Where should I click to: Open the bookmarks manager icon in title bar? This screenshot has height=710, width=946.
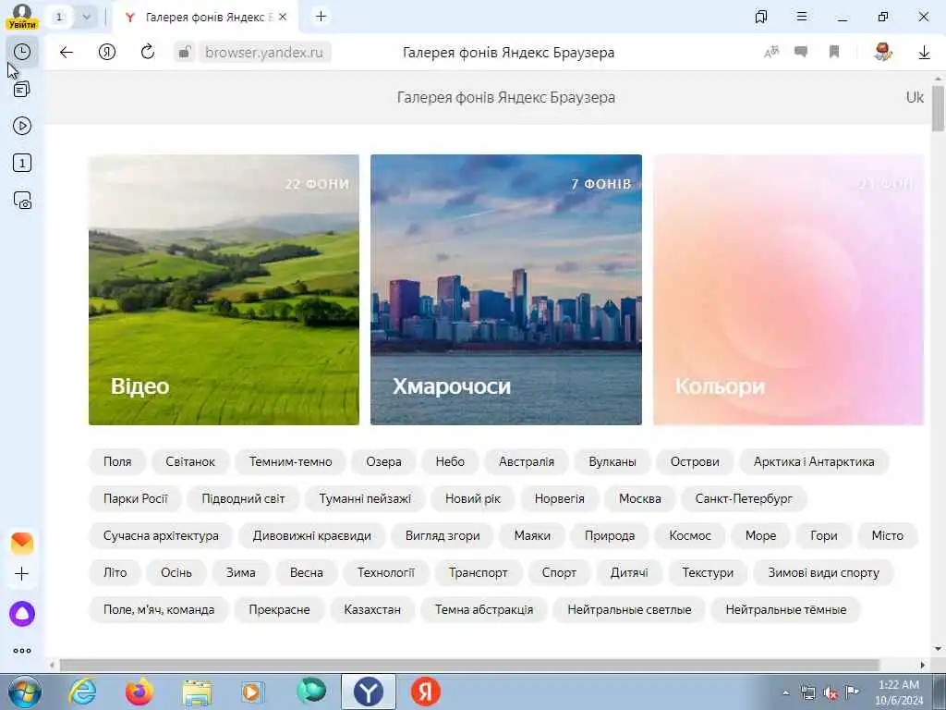[x=761, y=17]
